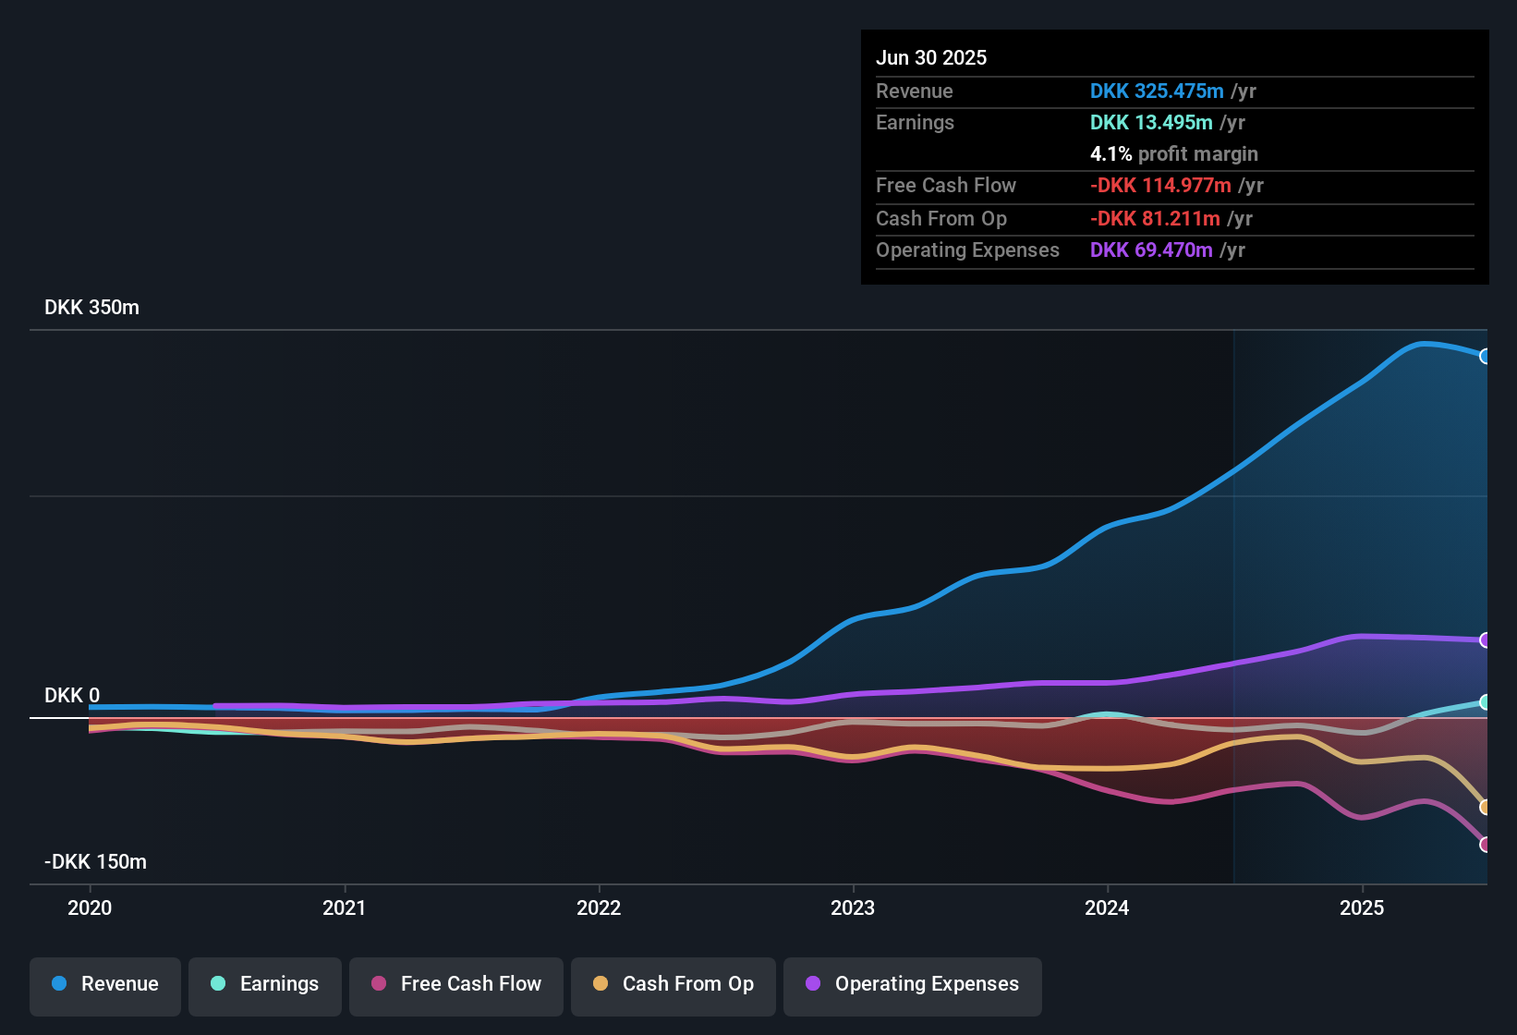Click the pink Free Cash Flow dot icon
1517x1035 pixels.
tap(378, 984)
